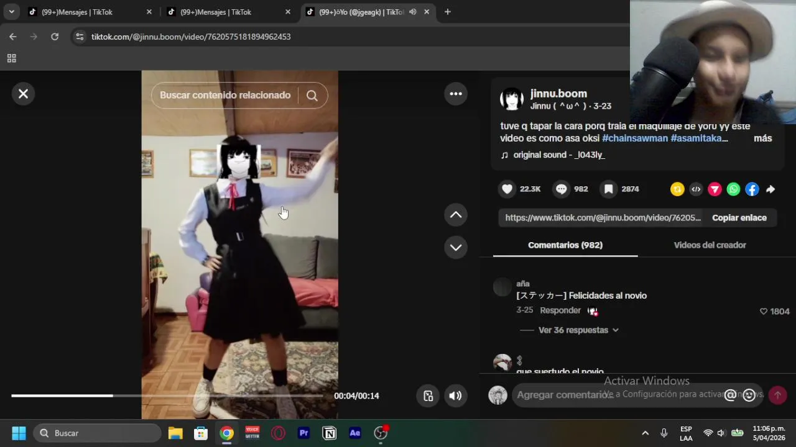Screen dimensions: 796x447
Task: Open OBS Studio from taskbar
Action: point(381,433)
